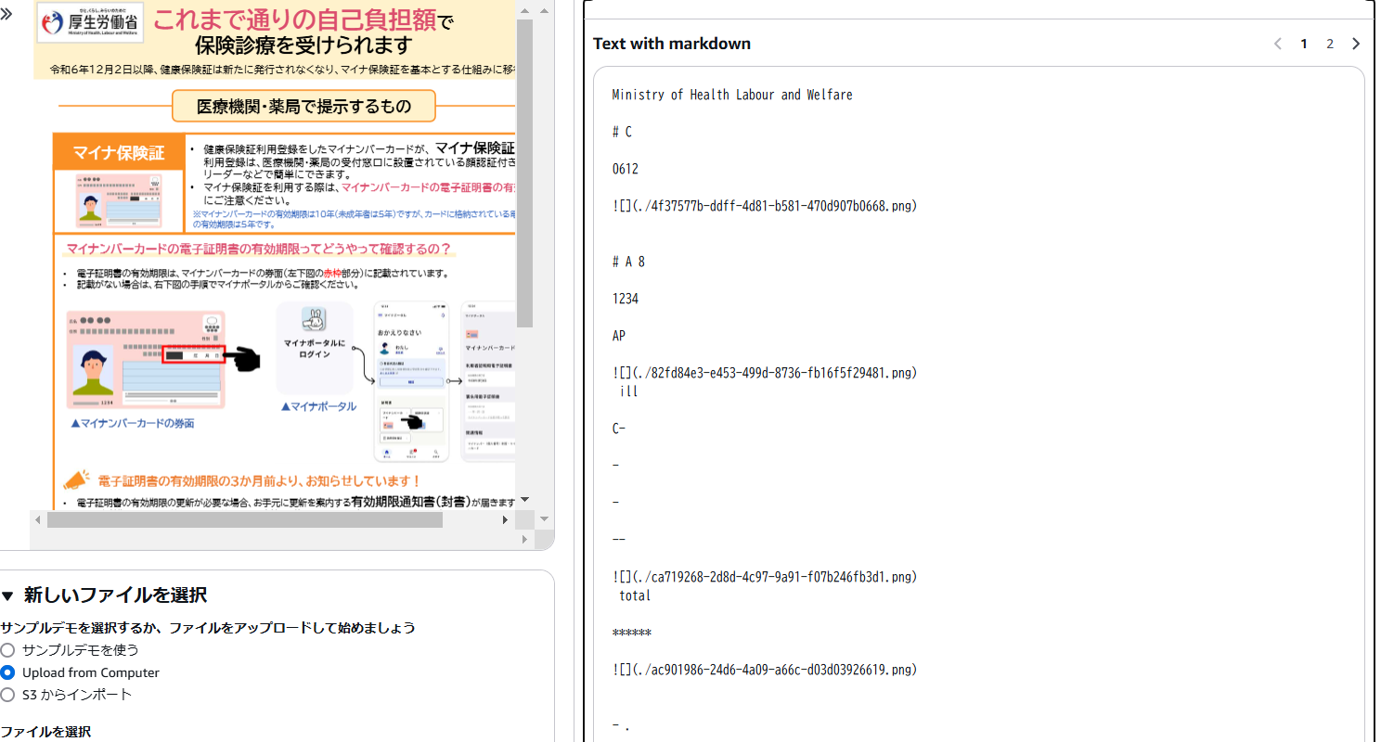
Task: Click the outer scroll-down arrow of preview panel
Action: [x=545, y=519]
